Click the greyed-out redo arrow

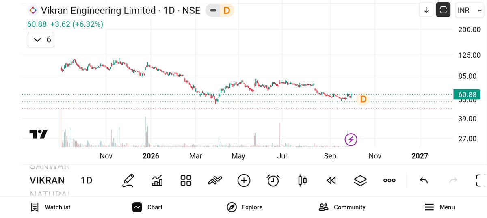(453, 180)
